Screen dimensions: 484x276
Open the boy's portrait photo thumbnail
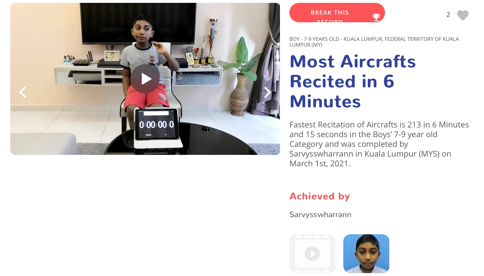pyautogui.click(x=366, y=254)
